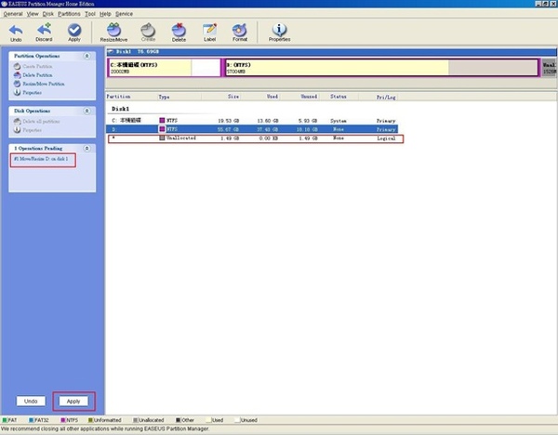558x435 pixels.
Task: Click the Apply checkmark toolbar icon
Action: [x=74, y=33]
